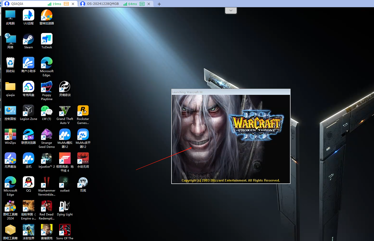Launch Red Dead Redemption shortcut
This screenshot has height=241, width=374.
(47, 210)
